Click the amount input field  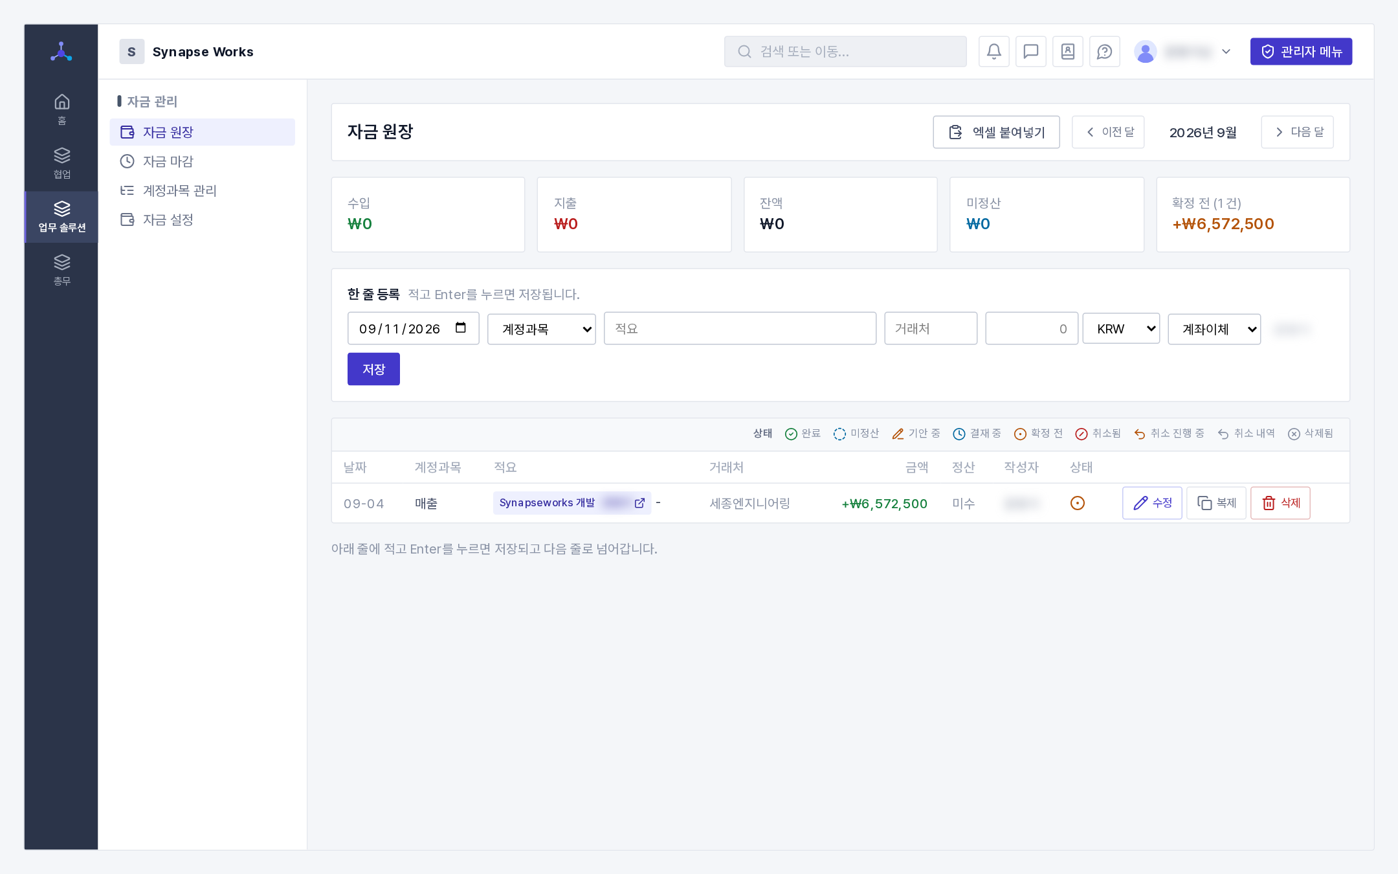tap(1032, 328)
